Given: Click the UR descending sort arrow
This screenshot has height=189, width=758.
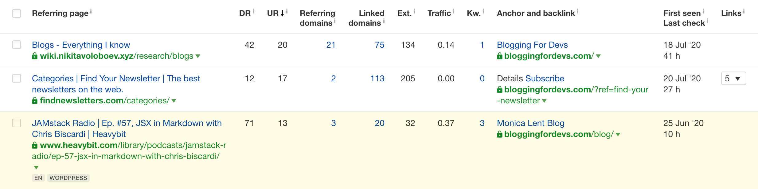Looking at the screenshot, I should pos(282,13).
